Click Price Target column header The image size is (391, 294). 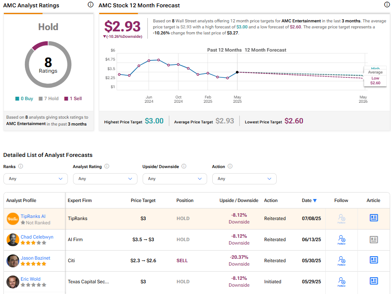click(143, 200)
